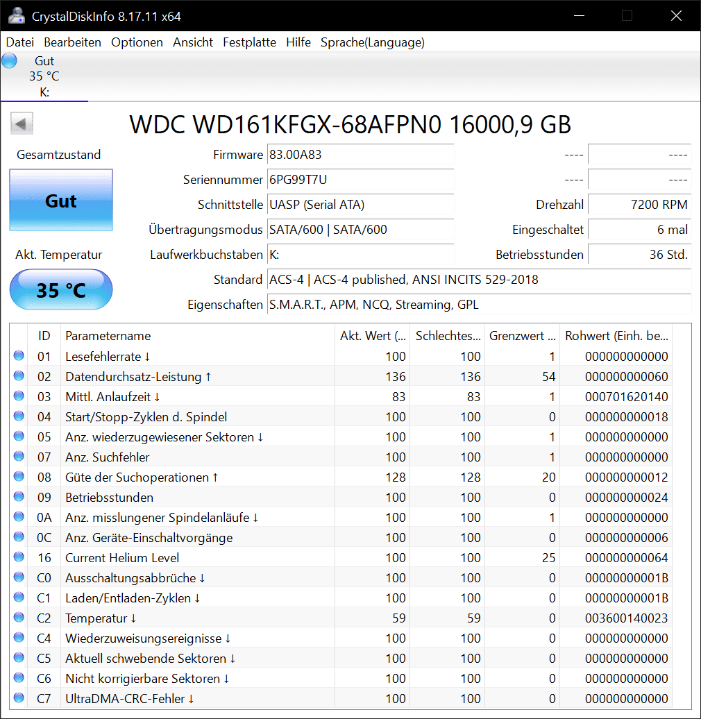Click the Parametername column header
The height and width of the screenshot is (719, 701).
(x=198, y=336)
